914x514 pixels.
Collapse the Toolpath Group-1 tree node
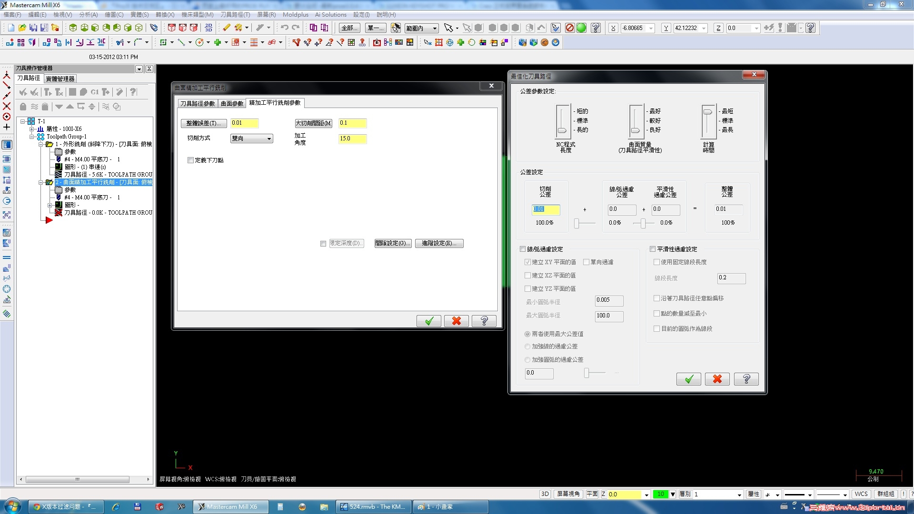coord(32,137)
